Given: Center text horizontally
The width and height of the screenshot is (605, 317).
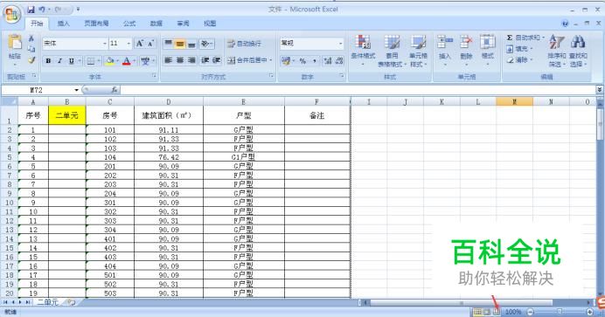Looking at the screenshot, I should 180,60.
